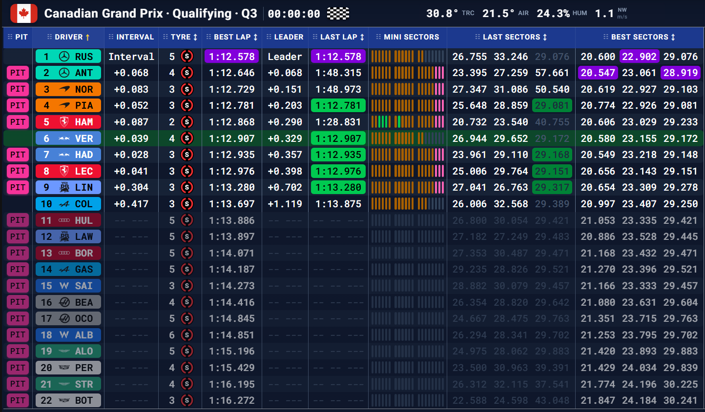Click the INTERVAL column header
The width and height of the screenshot is (705, 412).
coord(131,37)
